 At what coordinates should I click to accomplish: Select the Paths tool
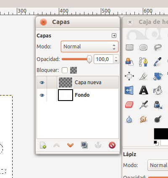[x=143, y=62]
